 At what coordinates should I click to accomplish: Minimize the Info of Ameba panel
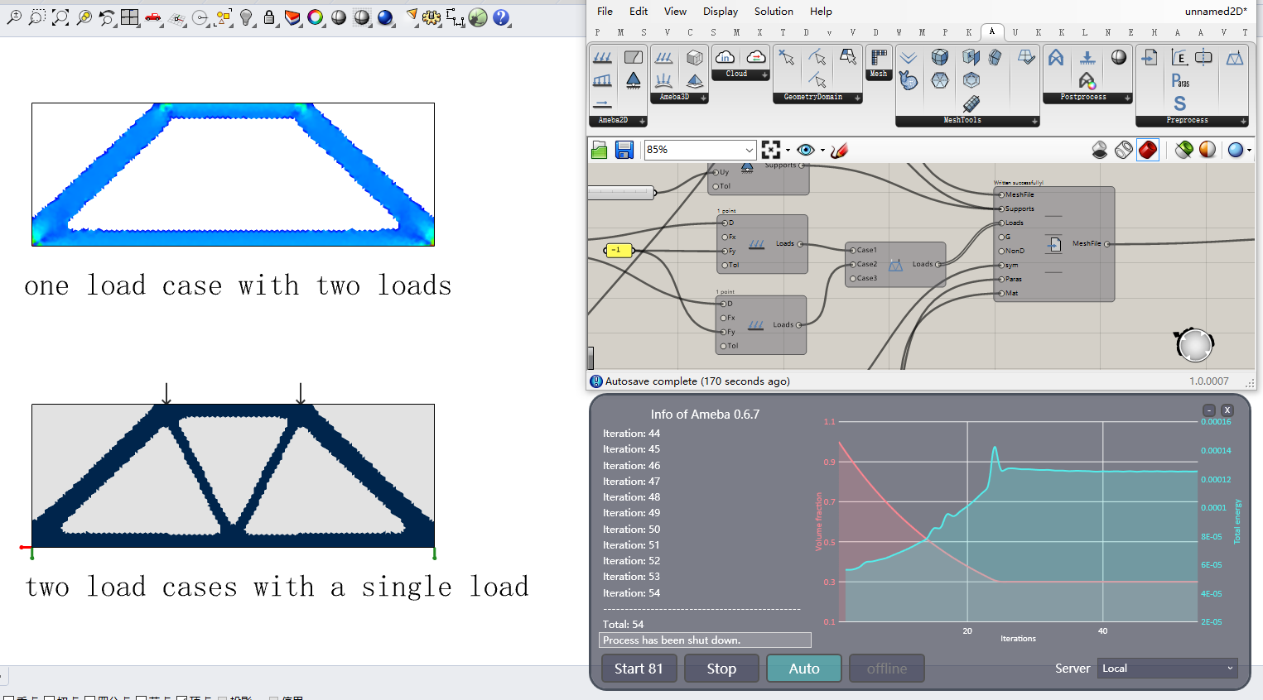(1209, 410)
